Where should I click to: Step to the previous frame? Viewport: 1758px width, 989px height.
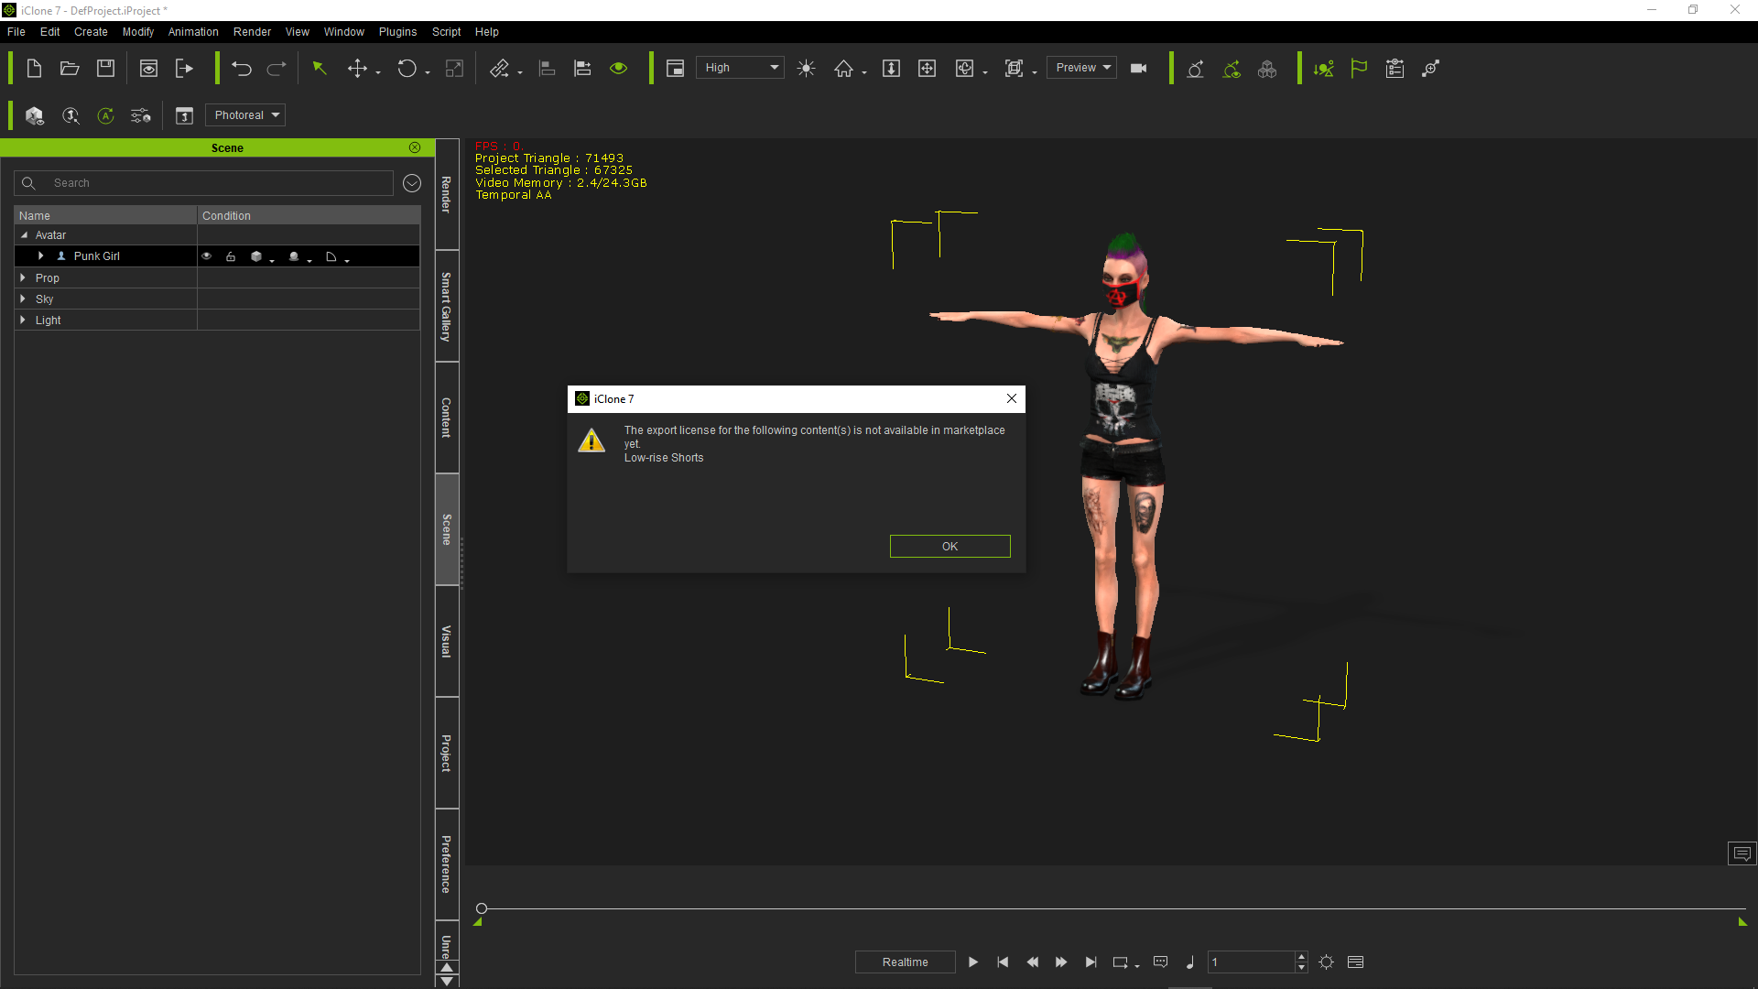(x=1032, y=962)
